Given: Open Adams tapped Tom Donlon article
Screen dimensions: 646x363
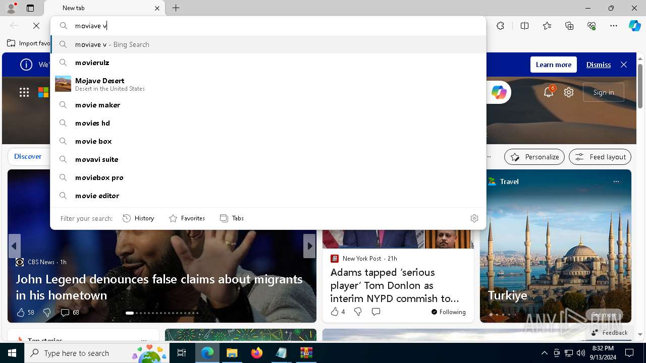Looking at the screenshot, I should click(x=395, y=285).
